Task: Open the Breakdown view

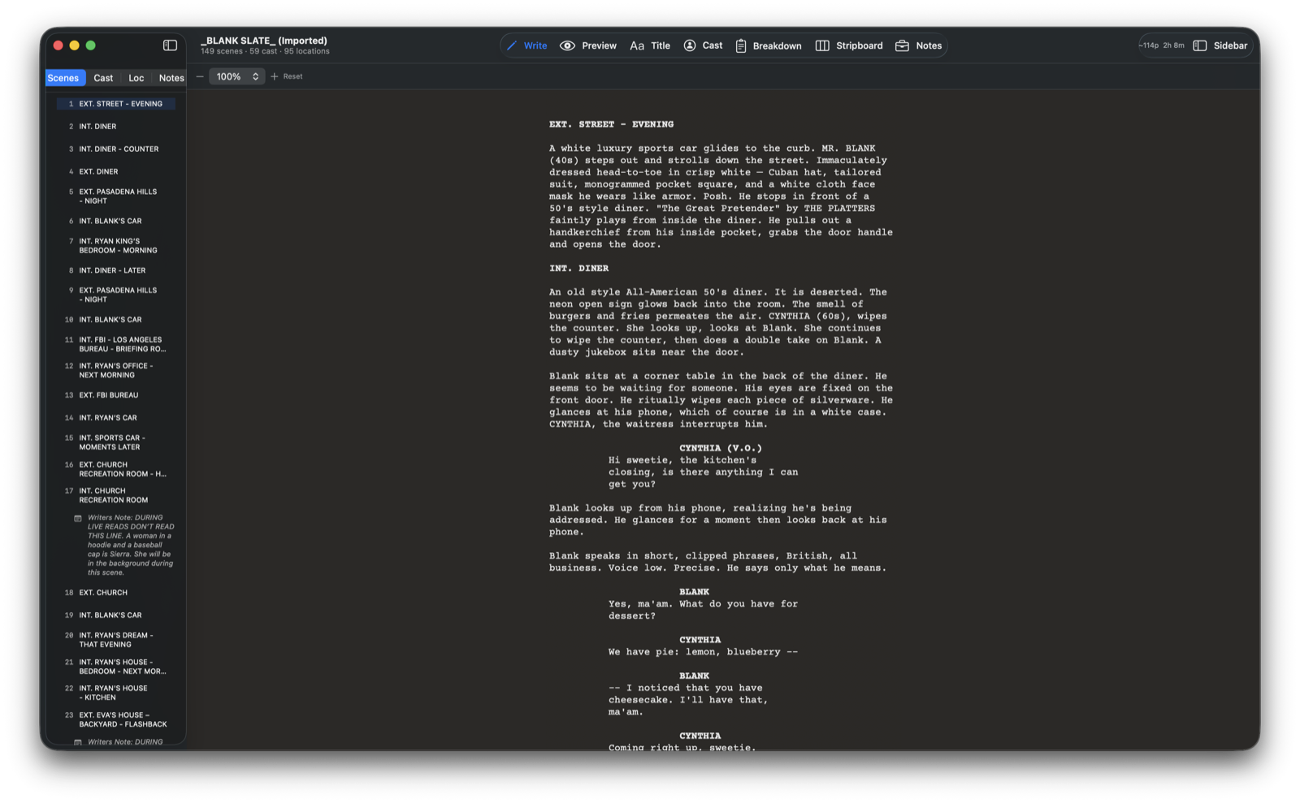Action: coord(769,45)
